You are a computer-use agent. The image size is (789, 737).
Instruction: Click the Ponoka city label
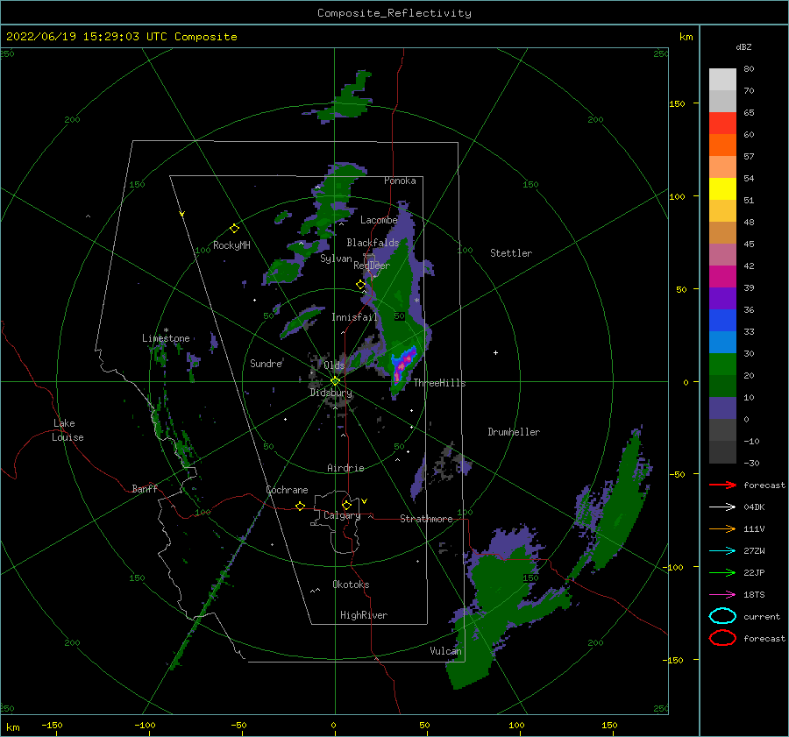click(400, 181)
